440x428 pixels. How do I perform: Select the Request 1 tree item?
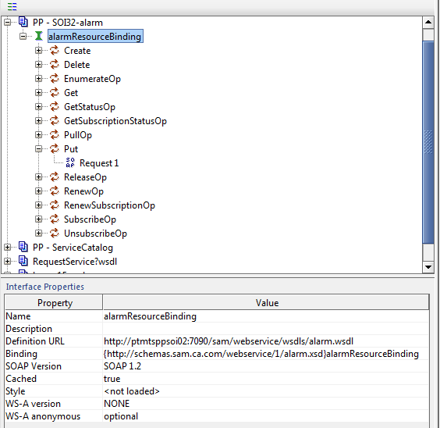click(x=99, y=163)
